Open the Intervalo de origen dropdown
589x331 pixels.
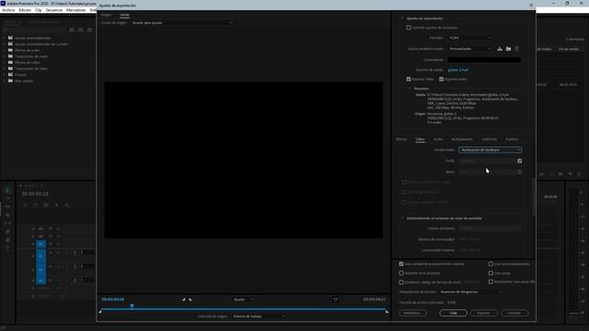(259, 316)
